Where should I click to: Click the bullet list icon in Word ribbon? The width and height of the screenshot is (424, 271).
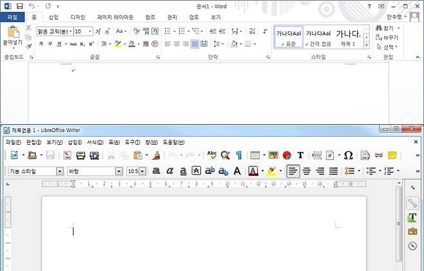[x=168, y=32]
